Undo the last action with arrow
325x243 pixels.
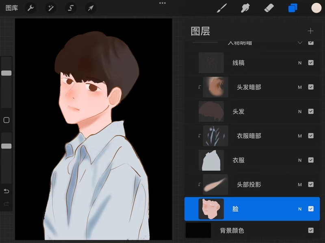click(x=6, y=191)
